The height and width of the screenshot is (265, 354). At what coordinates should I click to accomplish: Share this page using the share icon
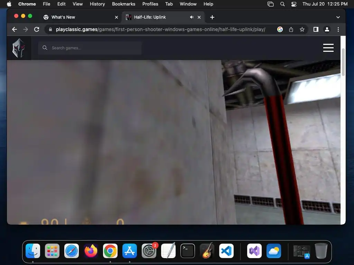291,29
